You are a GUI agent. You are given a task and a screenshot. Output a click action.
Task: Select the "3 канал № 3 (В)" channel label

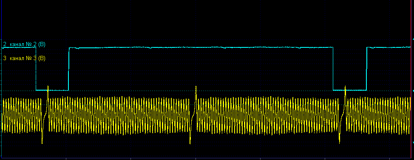pyautogui.click(x=24, y=58)
